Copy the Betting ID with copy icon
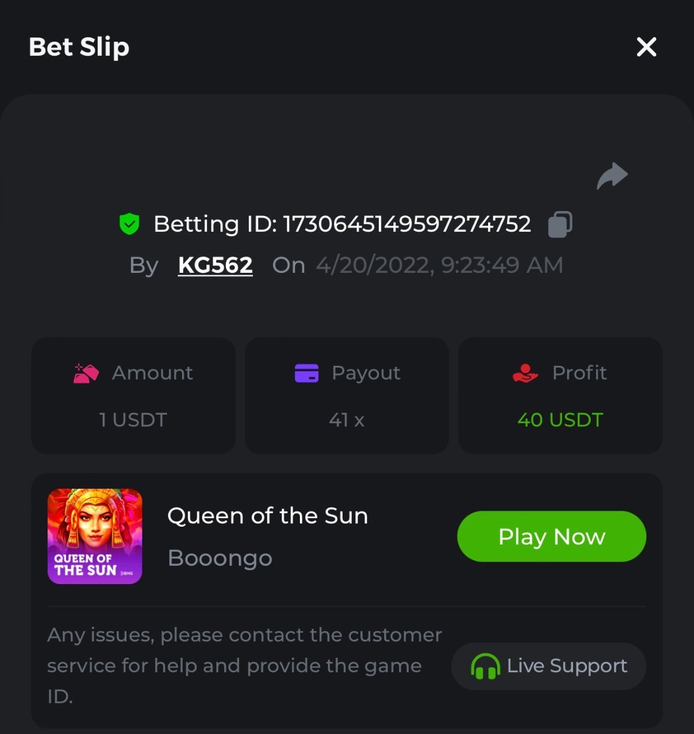Viewport: 694px width, 734px height. [x=560, y=224]
